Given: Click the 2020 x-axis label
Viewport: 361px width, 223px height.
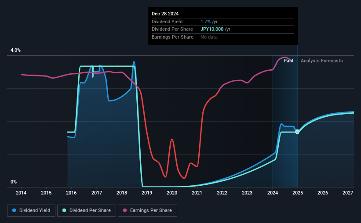Looking at the screenshot, I should click(172, 193).
